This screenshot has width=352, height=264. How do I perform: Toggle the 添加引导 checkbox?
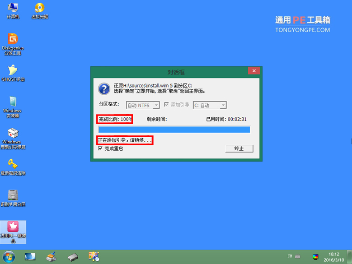click(x=166, y=104)
